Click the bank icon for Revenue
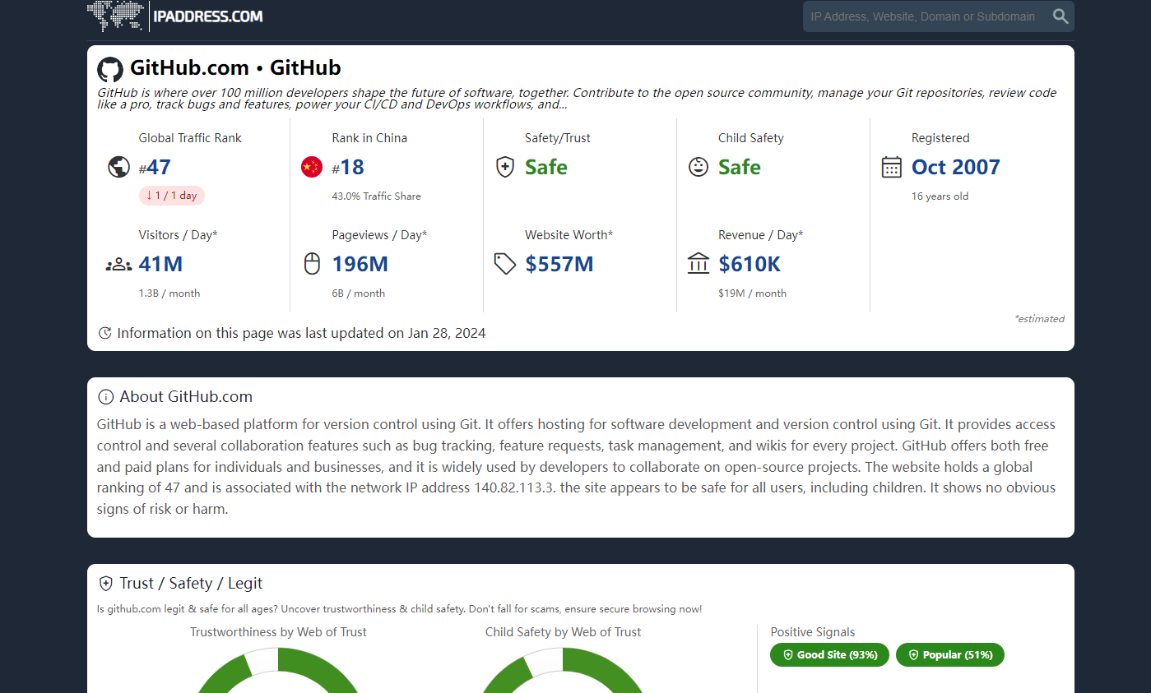The height and width of the screenshot is (693, 1151). point(698,264)
